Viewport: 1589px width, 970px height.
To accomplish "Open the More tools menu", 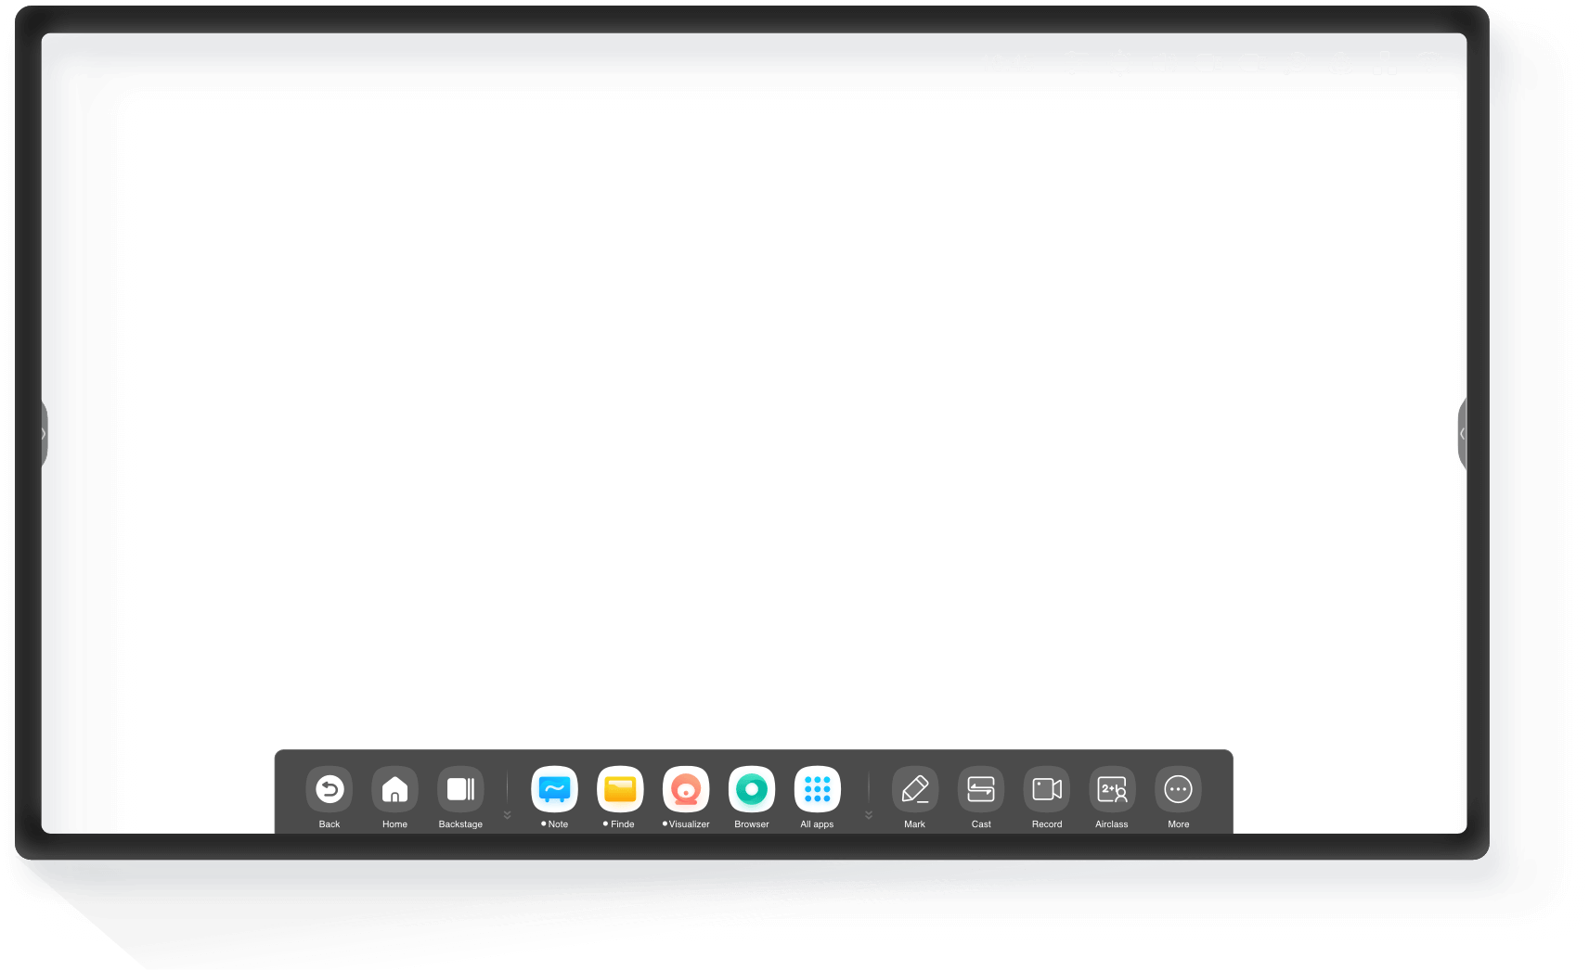I will [x=1178, y=789].
